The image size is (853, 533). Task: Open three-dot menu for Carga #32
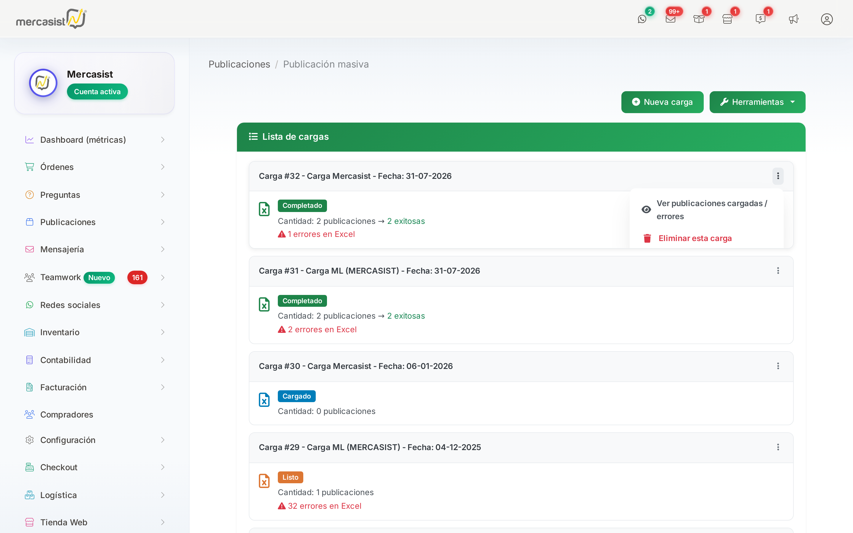click(x=778, y=176)
